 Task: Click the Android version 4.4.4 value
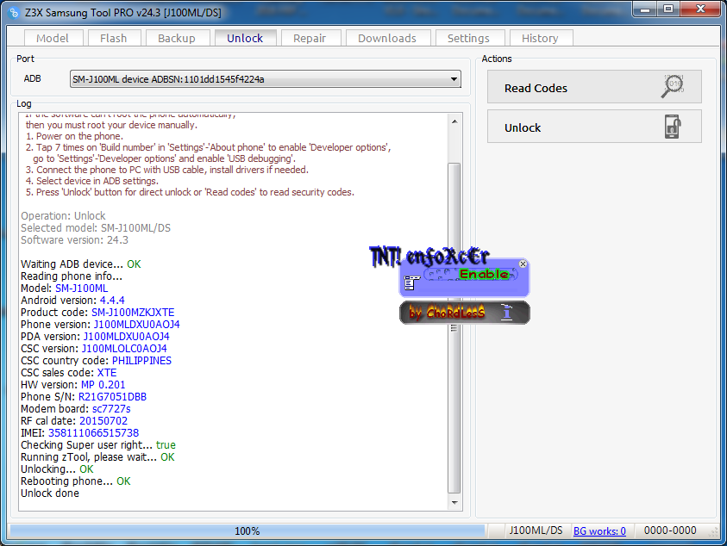click(x=112, y=301)
